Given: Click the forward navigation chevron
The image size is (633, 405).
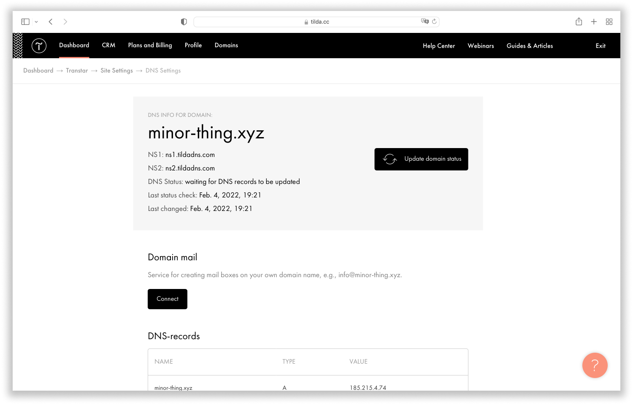Looking at the screenshot, I should pos(65,22).
